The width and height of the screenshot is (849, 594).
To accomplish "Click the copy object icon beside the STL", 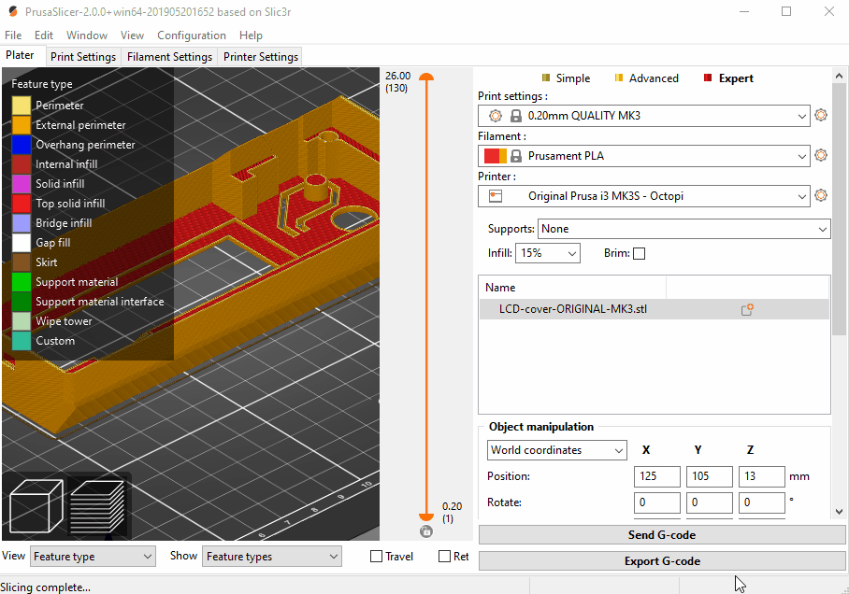I will tap(747, 309).
